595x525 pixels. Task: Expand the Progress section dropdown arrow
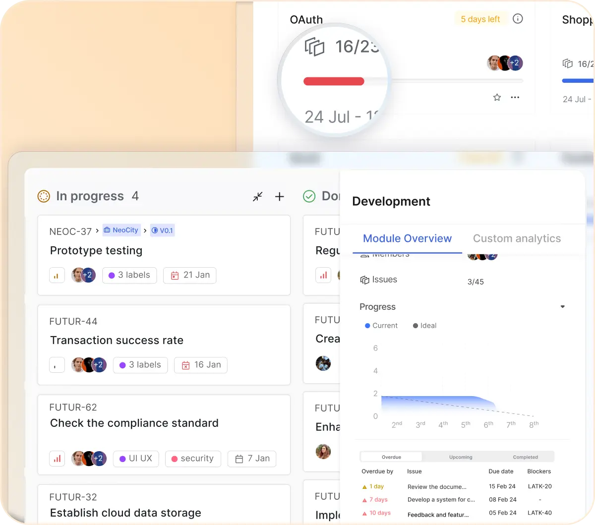pos(562,307)
